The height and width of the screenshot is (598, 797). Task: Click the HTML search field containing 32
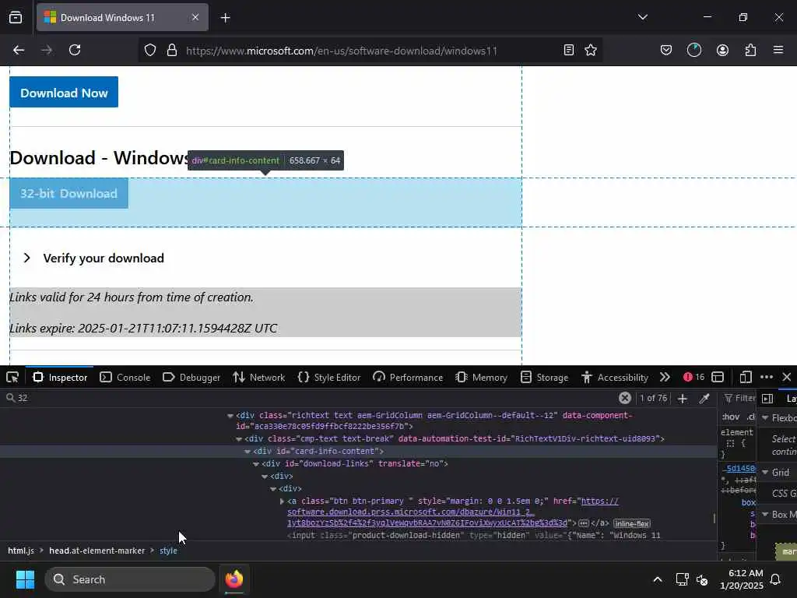click(310, 398)
